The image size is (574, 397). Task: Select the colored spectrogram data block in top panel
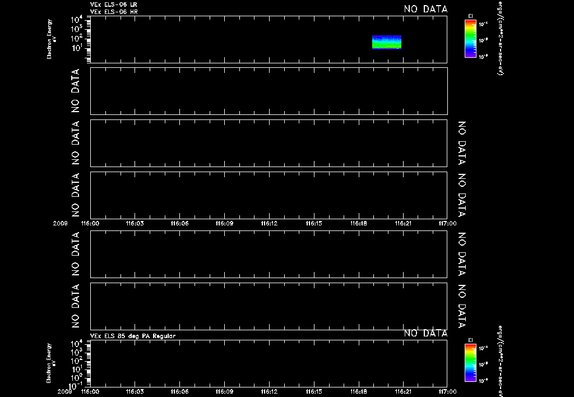point(387,42)
